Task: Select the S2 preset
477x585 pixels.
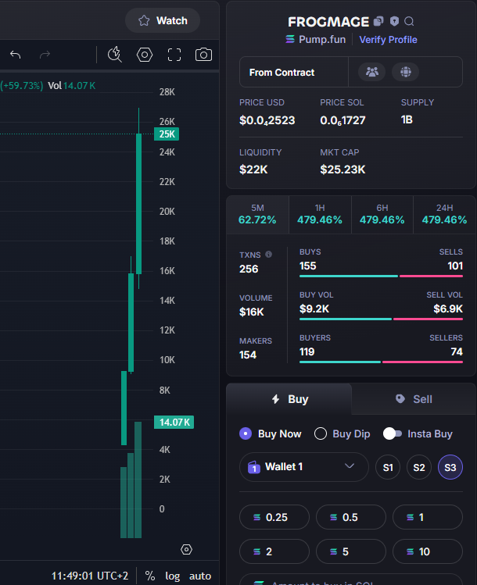Action: 418,468
